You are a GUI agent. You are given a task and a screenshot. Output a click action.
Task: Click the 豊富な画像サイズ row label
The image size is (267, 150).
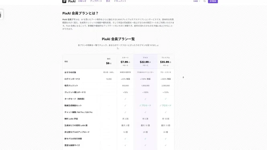[72, 146]
